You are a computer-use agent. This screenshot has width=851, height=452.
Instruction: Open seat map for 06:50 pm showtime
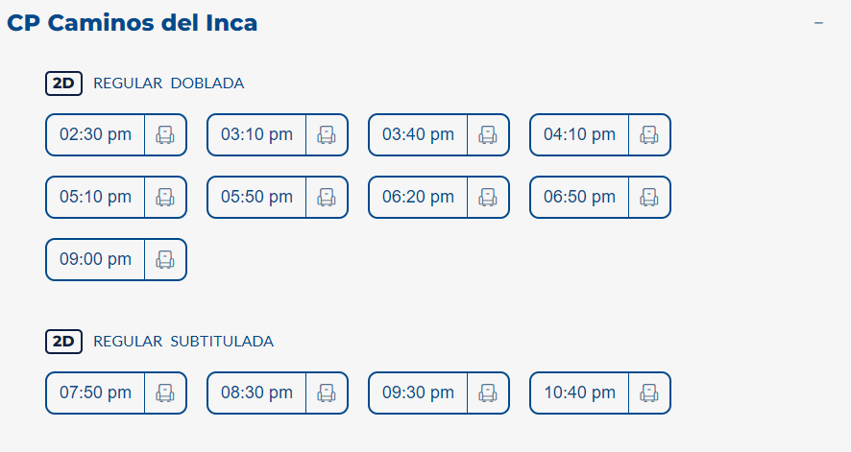click(649, 198)
